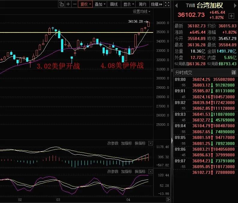Click 加指标 in MACD panel

click(126, 143)
